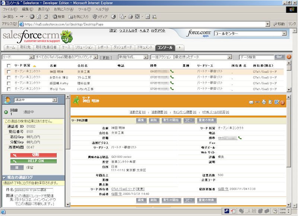This screenshot has height=216, width=298.
Task: Click the ログアウト link
Action: [158, 30]
